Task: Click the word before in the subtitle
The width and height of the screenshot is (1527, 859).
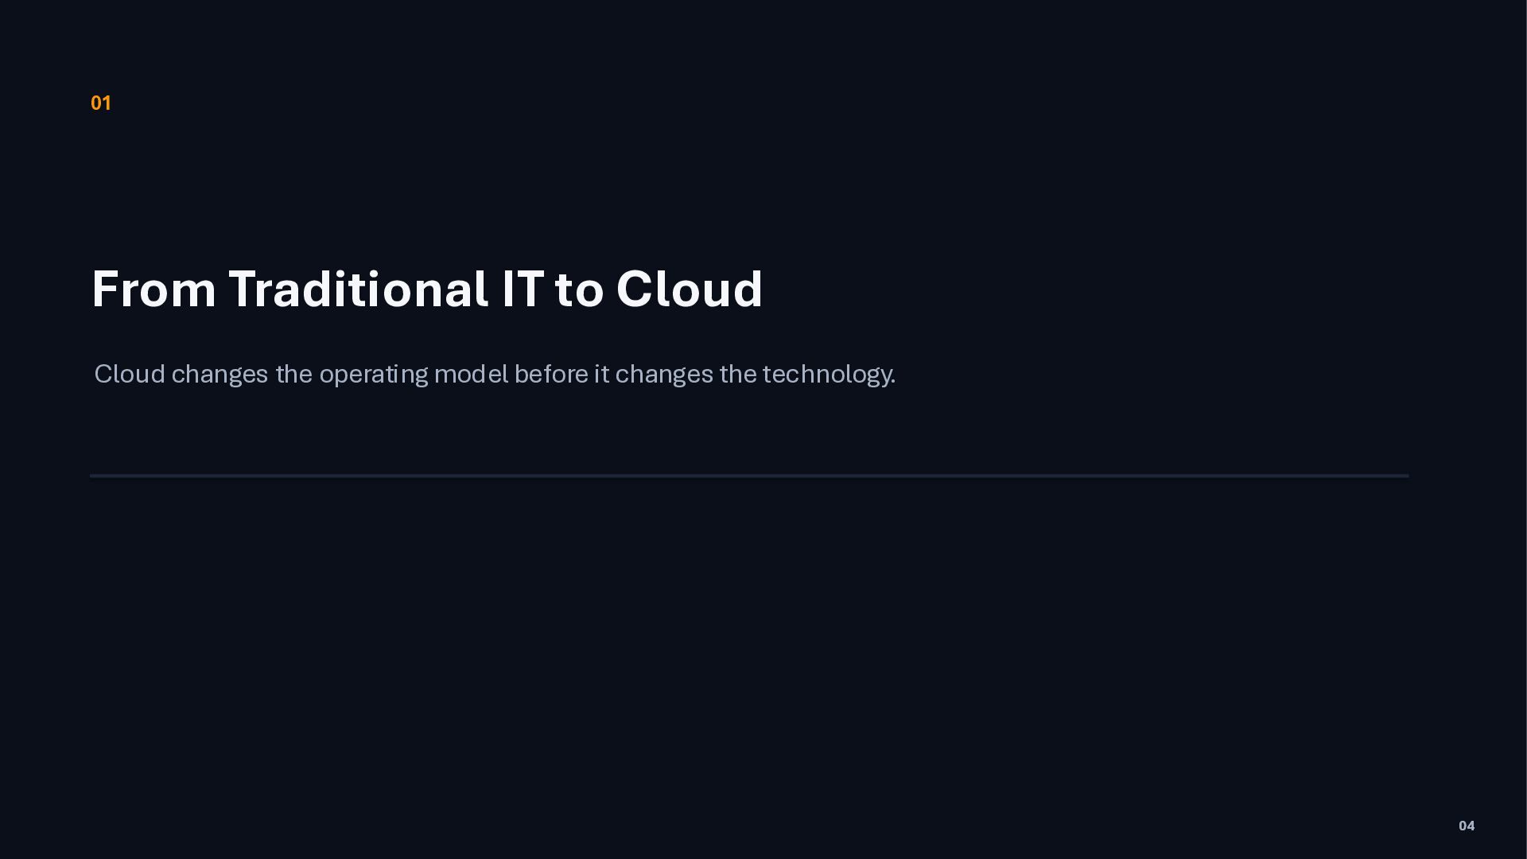Action: tap(551, 374)
